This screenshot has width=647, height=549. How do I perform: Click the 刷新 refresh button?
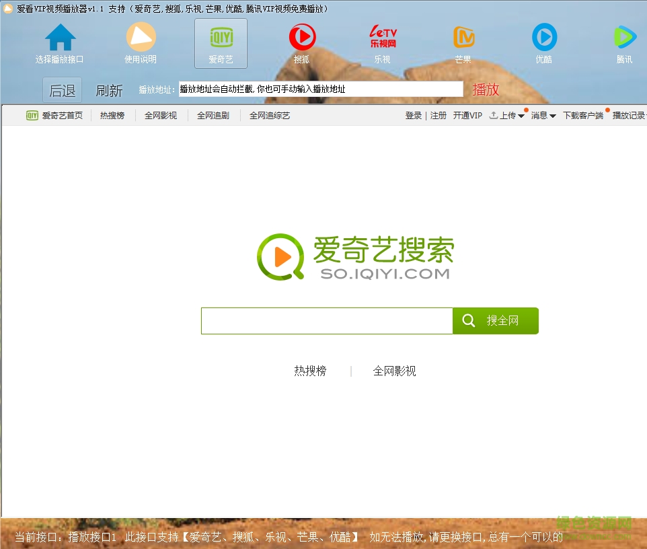click(x=110, y=89)
